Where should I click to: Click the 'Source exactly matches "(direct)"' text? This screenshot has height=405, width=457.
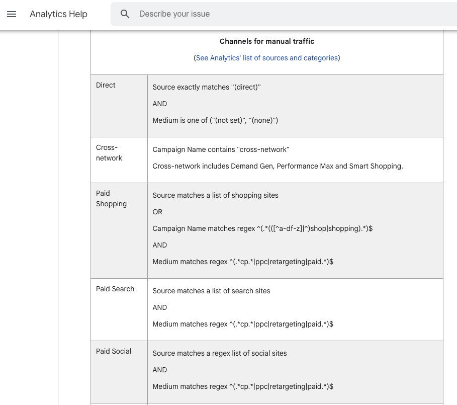207,87
